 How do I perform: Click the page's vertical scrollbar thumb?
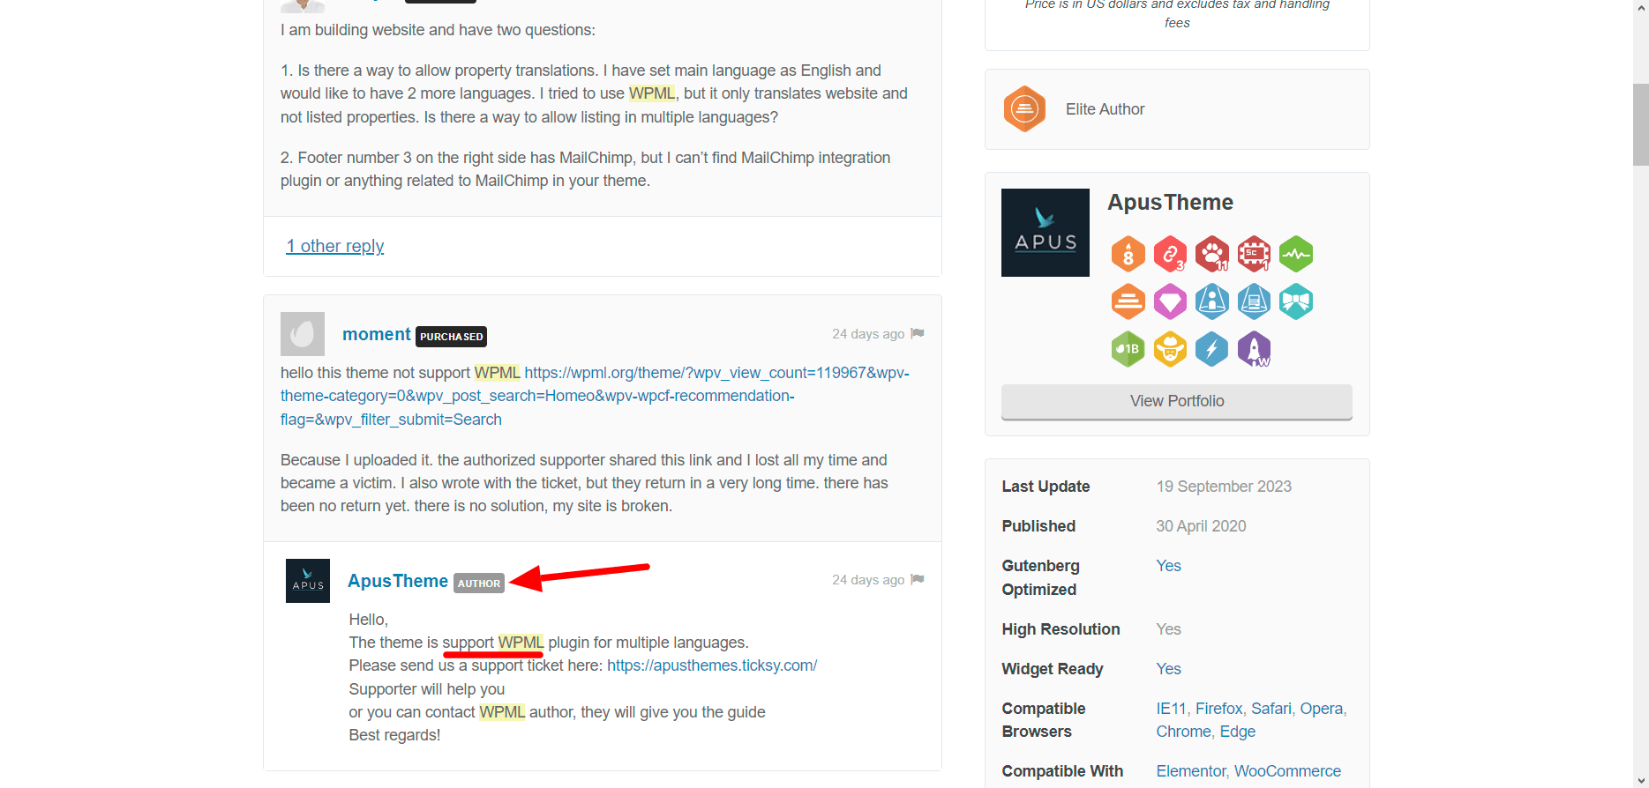[x=1640, y=124]
